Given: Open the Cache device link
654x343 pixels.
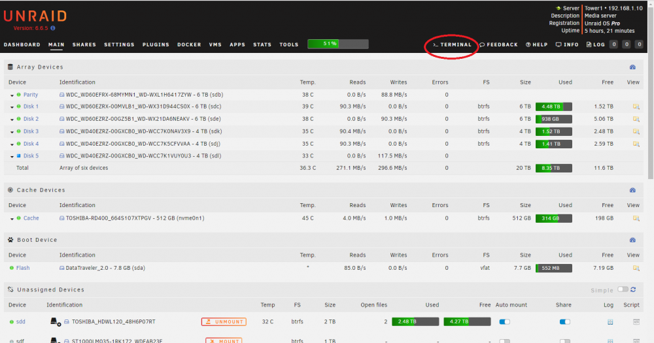Looking at the screenshot, I should (x=31, y=218).
